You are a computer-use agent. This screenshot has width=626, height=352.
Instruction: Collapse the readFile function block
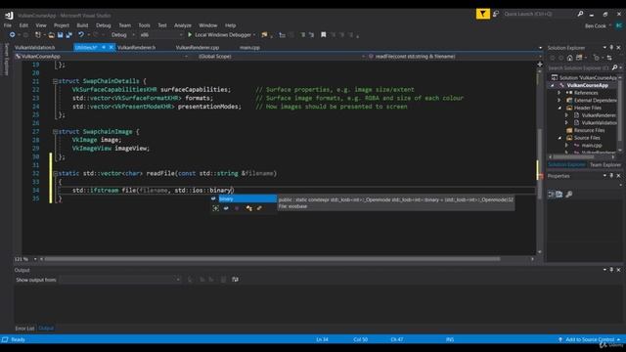(55, 174)
